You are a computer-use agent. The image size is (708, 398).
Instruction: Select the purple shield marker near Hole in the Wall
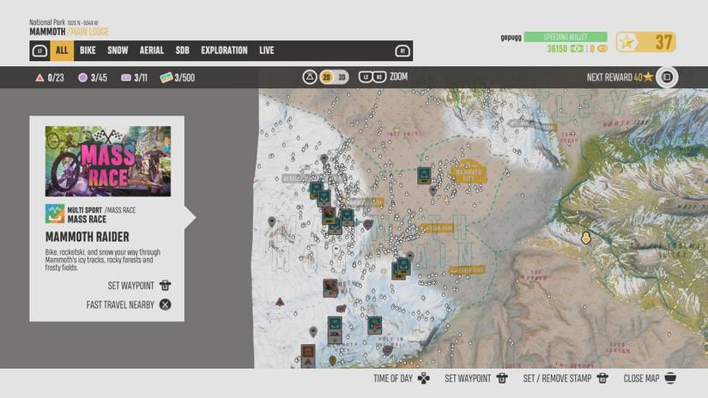[387, 350]
